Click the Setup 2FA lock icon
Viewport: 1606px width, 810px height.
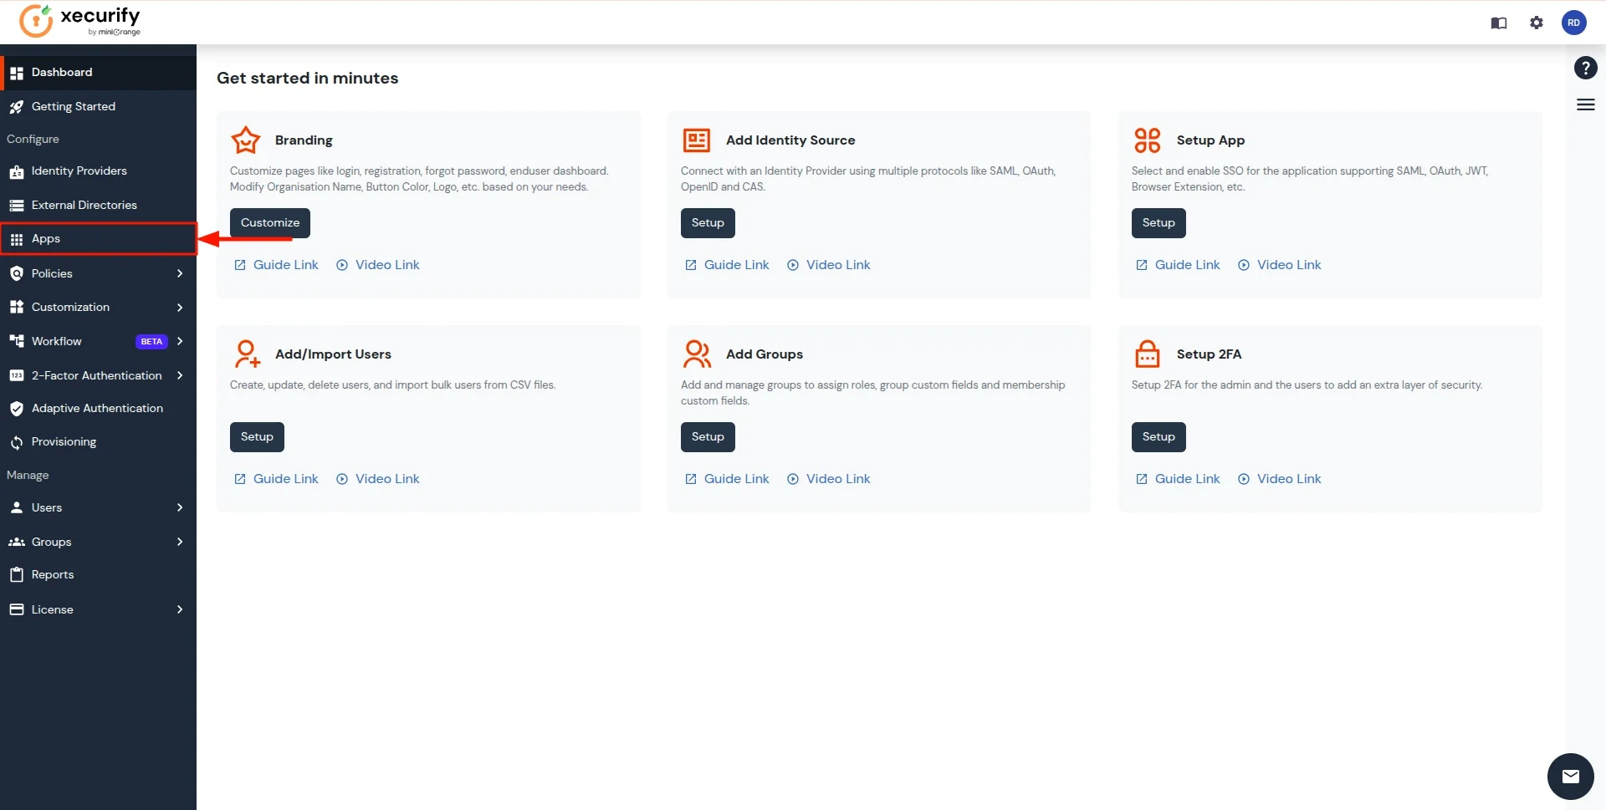(1147, 354)
